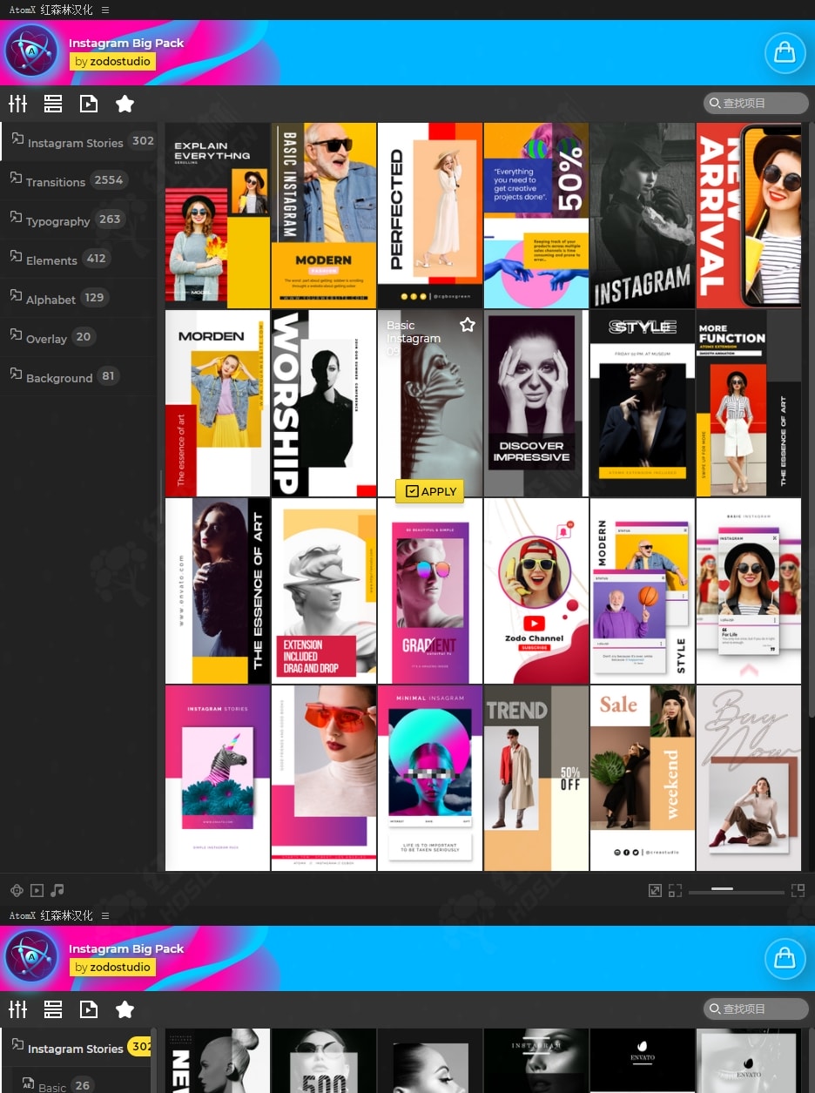Switch to list view icon in lower panel

[53, 1009]
